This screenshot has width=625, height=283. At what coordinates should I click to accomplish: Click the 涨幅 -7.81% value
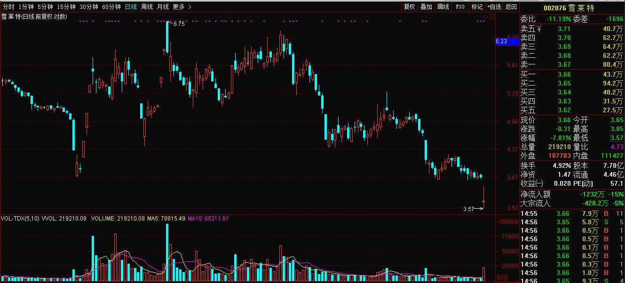[x=561, y=138]
